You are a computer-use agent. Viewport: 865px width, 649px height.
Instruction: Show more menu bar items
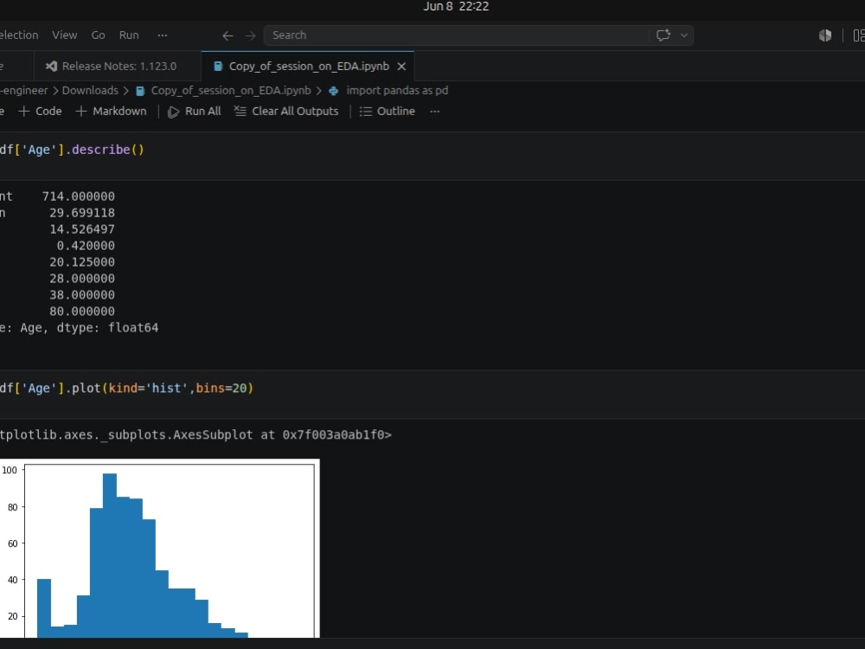163,35
